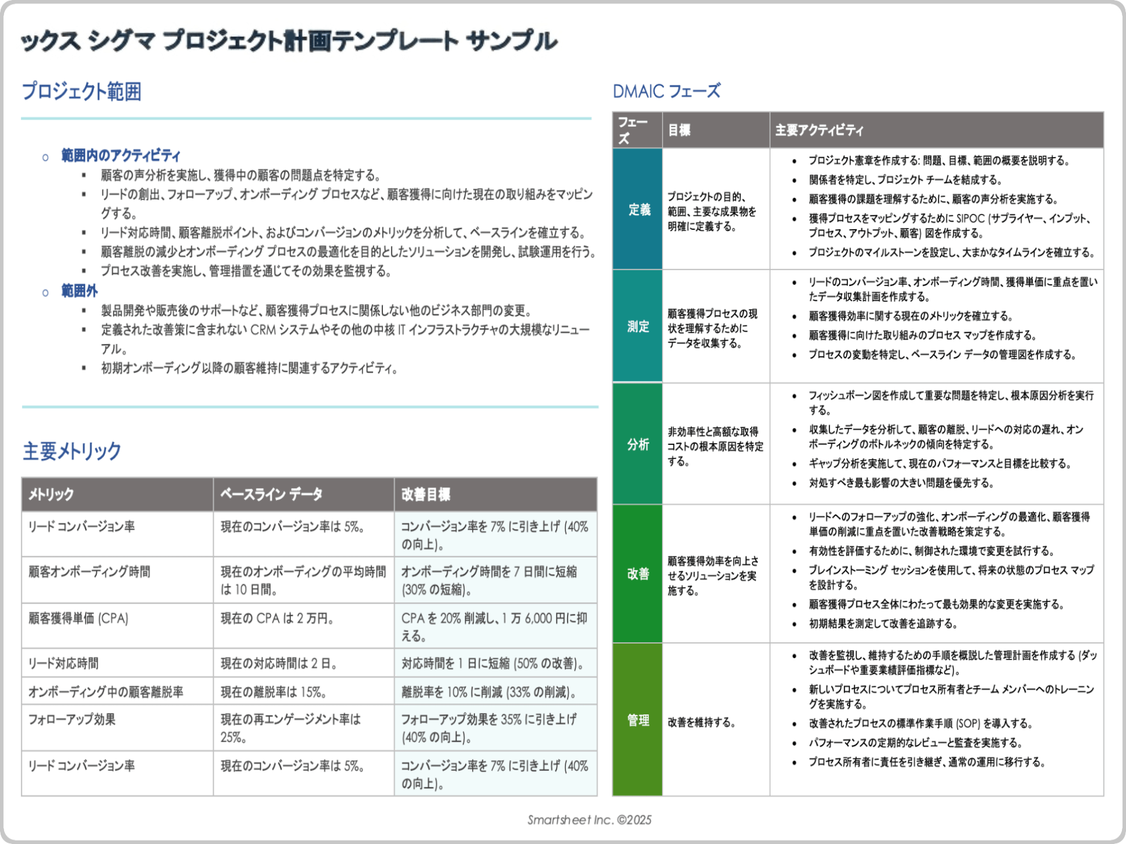Click the document title シグマ プロジェクト計画テンプレート サンプル
Image resolution: width=1126 pixels, height=844 pixels.
pyautogui.click(x=289, y=41)
